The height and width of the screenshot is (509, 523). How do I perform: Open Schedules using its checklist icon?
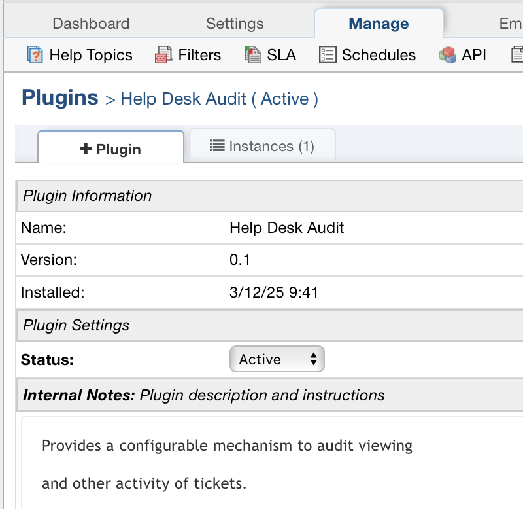coord(328,55)
